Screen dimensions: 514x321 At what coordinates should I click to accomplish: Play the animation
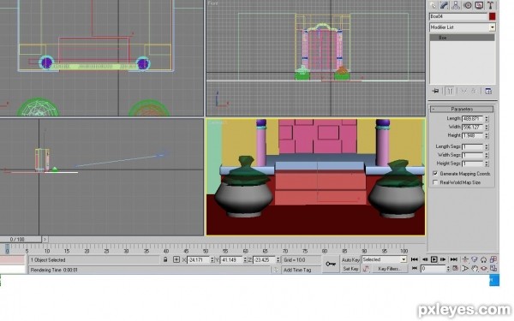coord(434,259)
